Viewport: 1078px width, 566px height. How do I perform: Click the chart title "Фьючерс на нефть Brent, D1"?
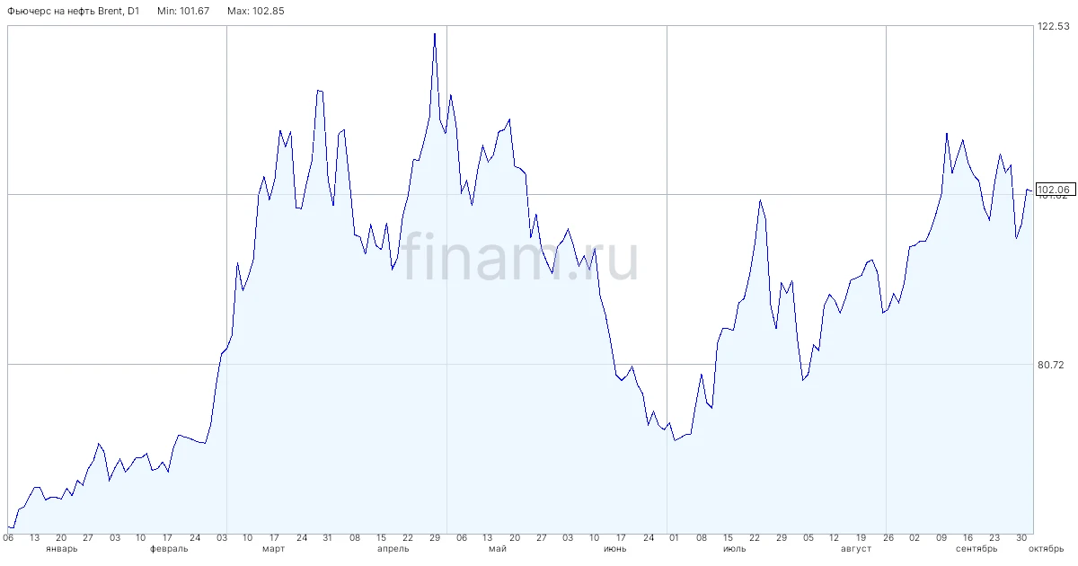74,11
